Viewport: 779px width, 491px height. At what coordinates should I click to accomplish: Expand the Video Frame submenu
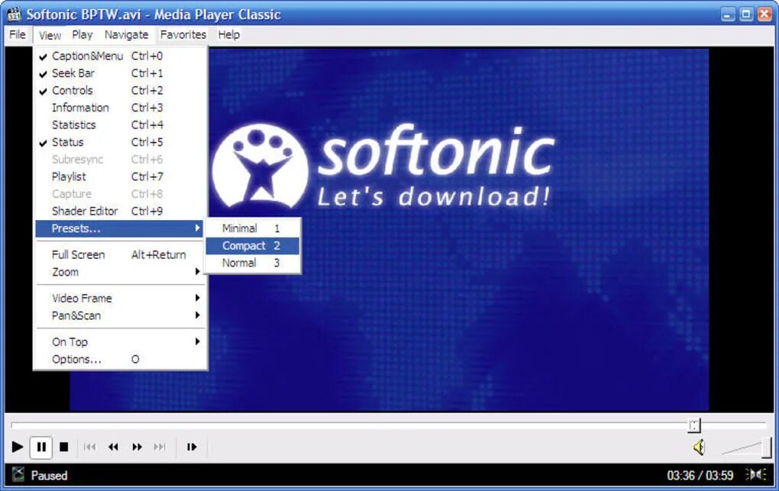click(121, 298)
